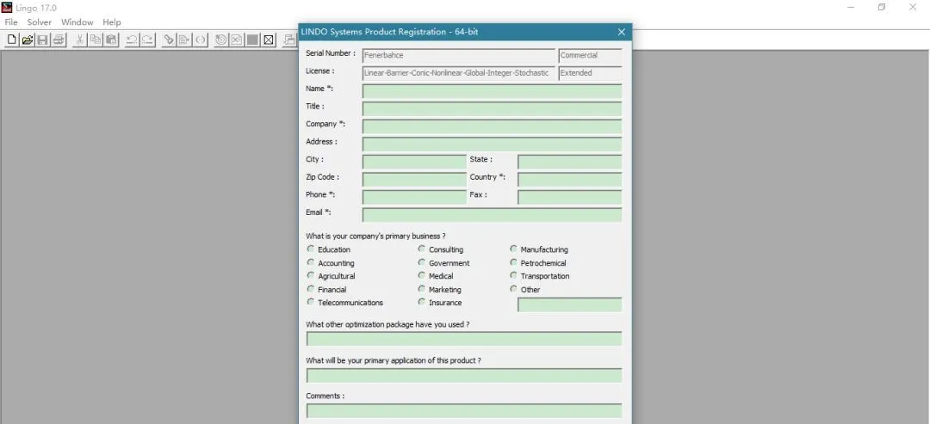Image resolution: width=930 pixels, height=424 pixels.
Task: Click the Go To Line icon
Action: click(185, 40)
